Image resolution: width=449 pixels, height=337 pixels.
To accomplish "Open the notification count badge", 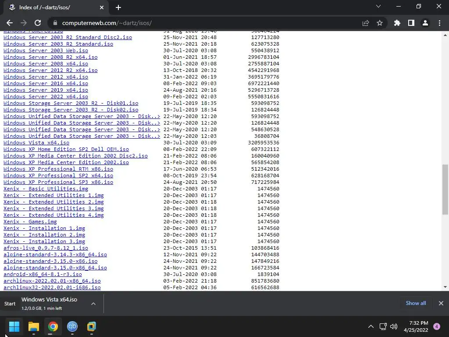I will [437, 326].
